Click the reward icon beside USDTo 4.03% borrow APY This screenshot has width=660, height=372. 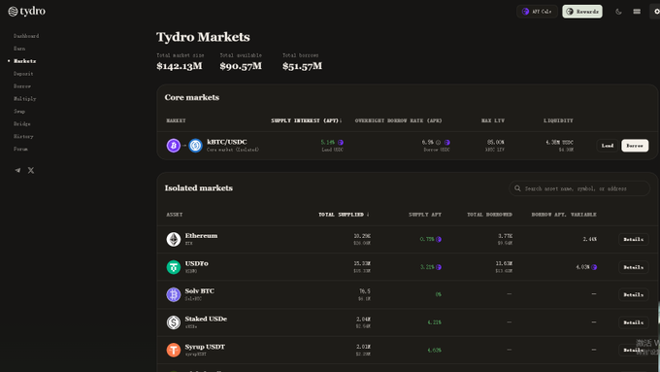pyautogui.click(x=594, y=267)
